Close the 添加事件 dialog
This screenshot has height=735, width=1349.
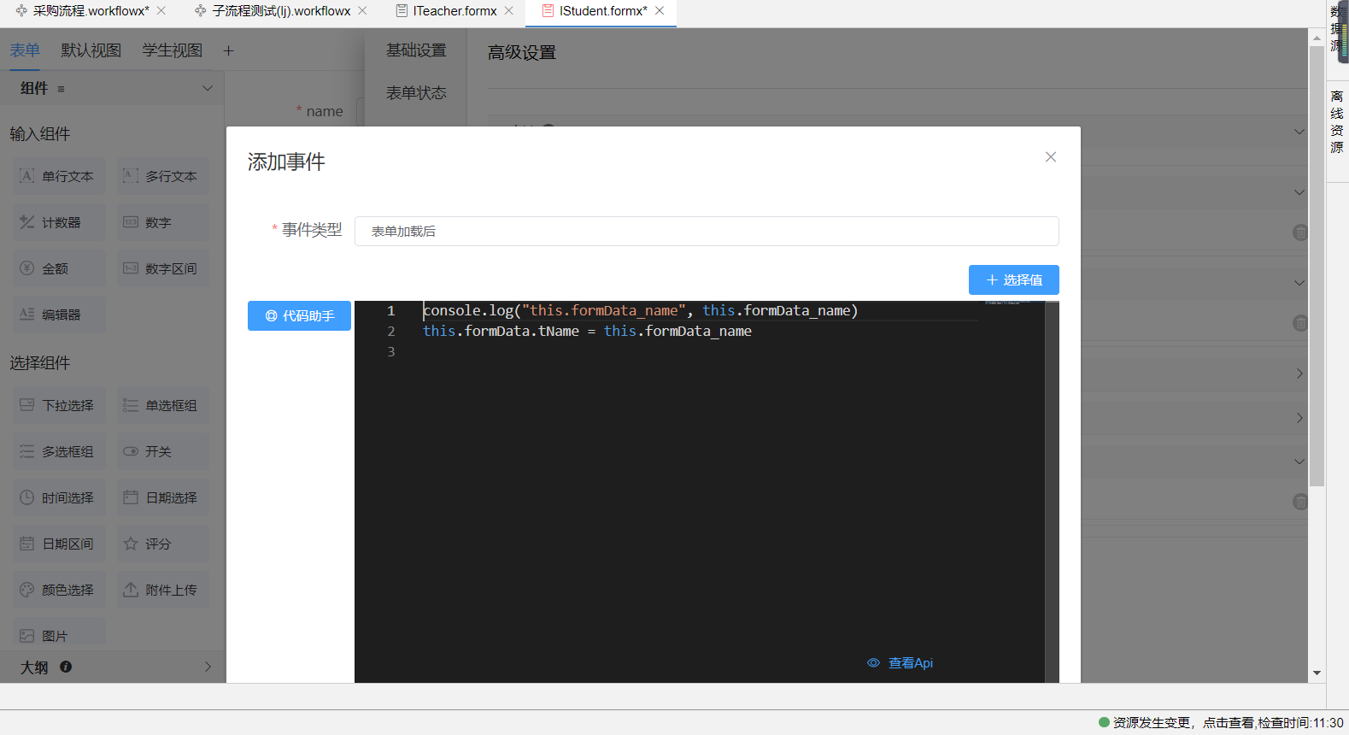(1051, 157)
